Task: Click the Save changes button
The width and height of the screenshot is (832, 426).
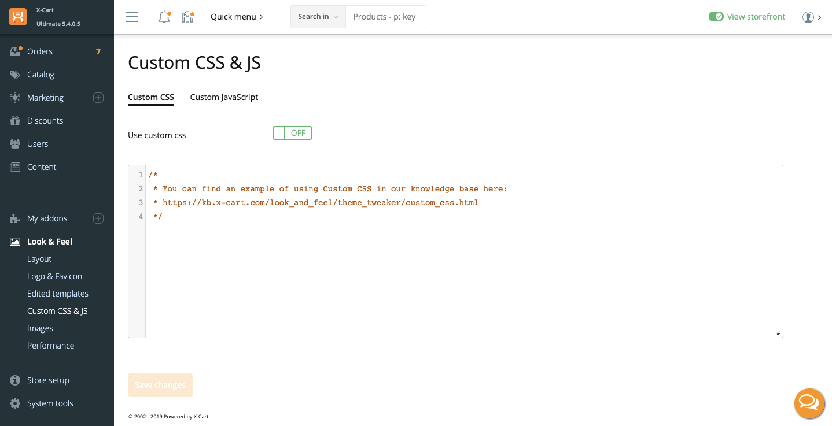Action: coord(160,385)
